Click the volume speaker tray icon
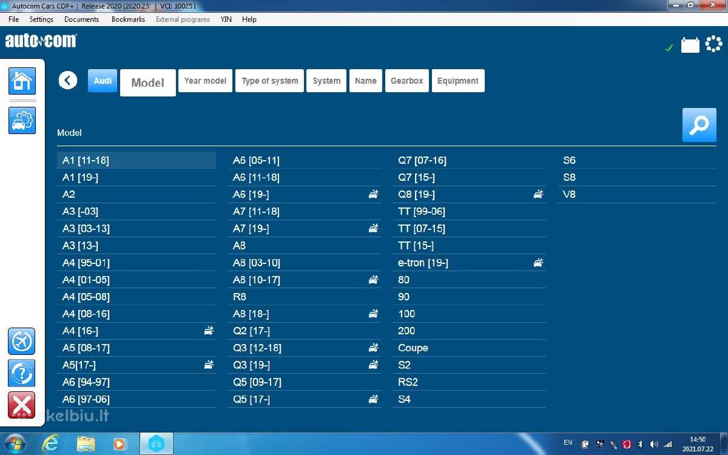 tap(654, 444)
